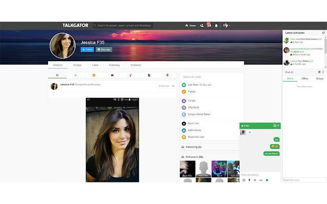Viewport: 327px width, 204px height.
Task: Filter posts by the orange photo icon
Action: 94,75
